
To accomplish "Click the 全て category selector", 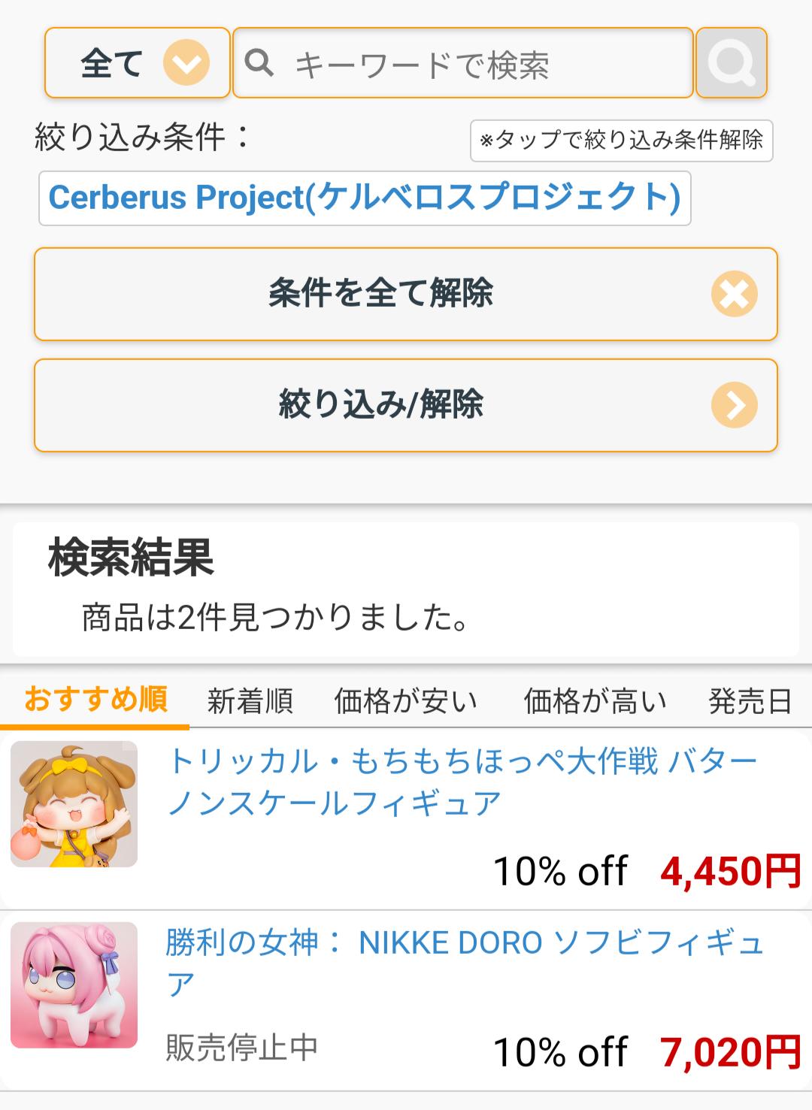I will tap(113, 63).
